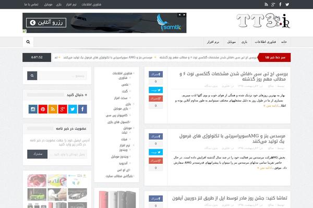Share the HTC Galaxy Note post on Google Plus

[155, 98]
